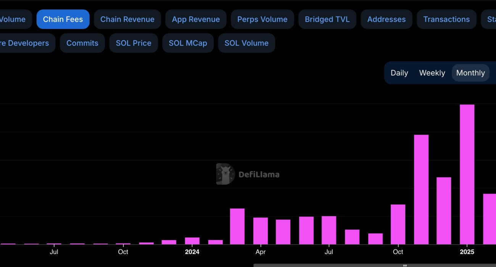Disable the Chain Fees metric chip
Viewport: 496px width, 267px height.
coord(63,19)
